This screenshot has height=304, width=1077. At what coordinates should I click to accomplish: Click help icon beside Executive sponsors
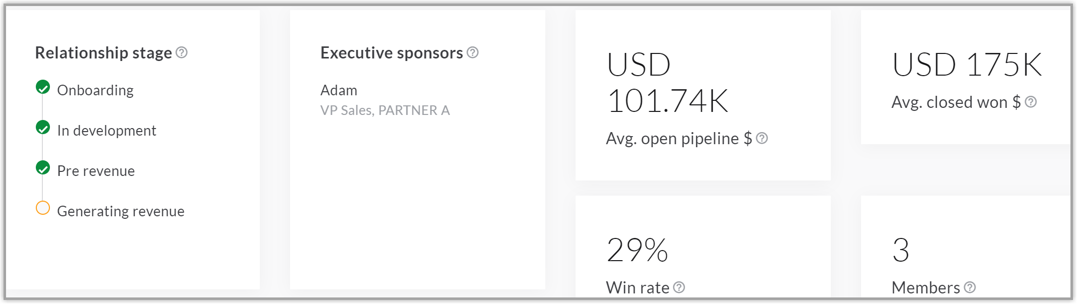coord(473,52)
